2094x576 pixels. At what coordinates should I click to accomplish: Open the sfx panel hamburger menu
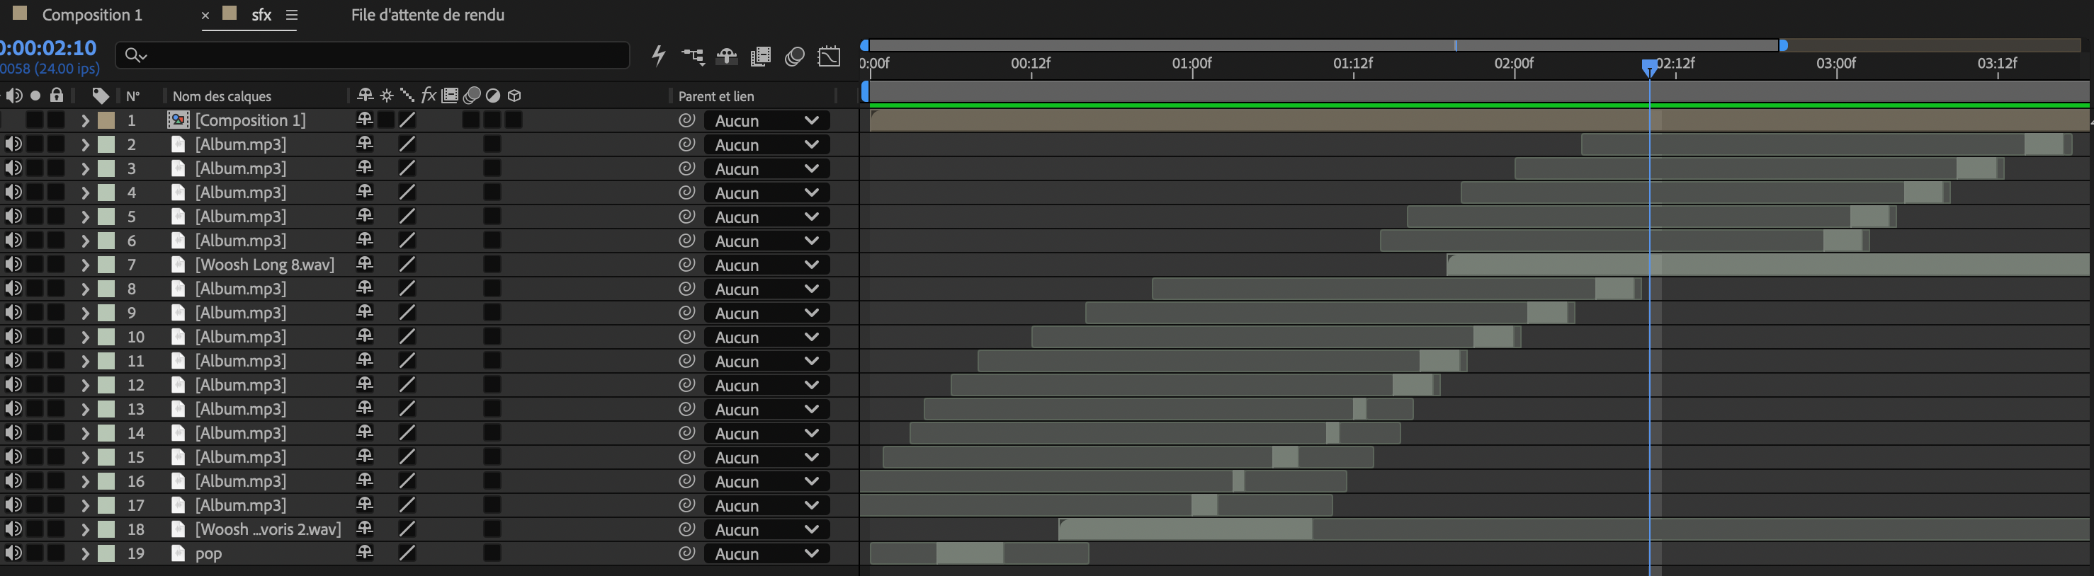(x=292, y=15)
